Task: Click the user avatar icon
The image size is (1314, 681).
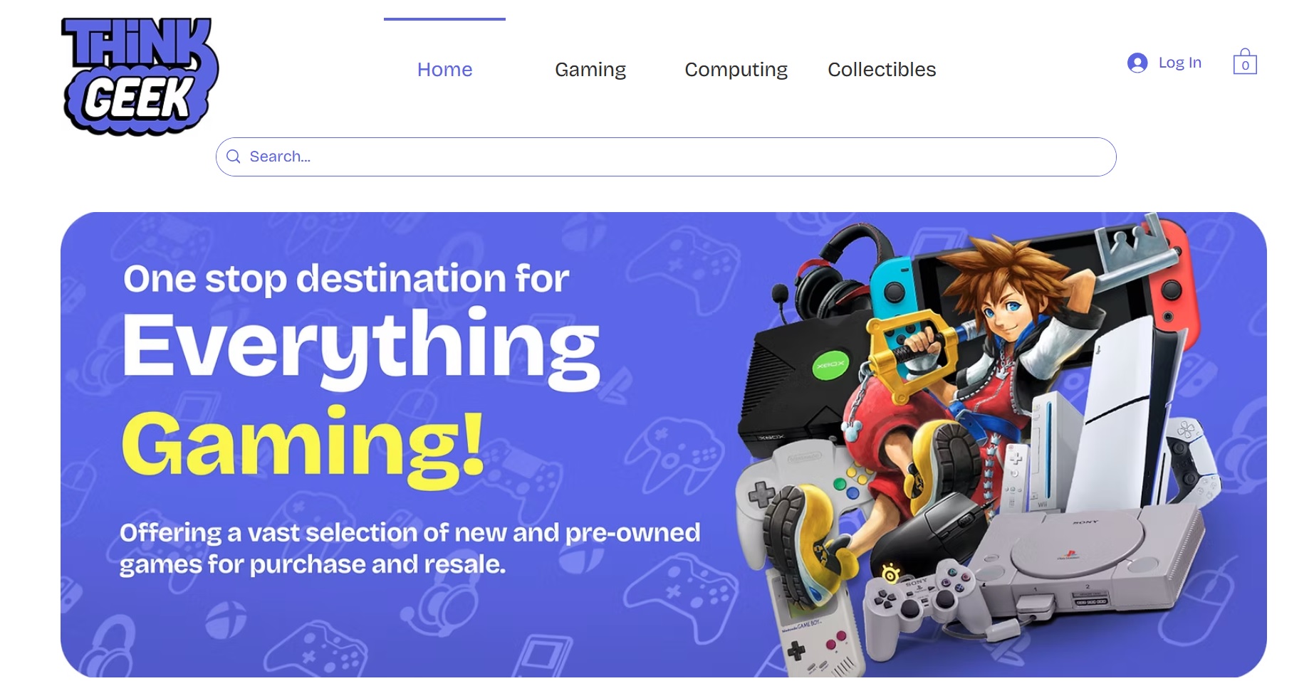Action: (x=1137, y=63)
